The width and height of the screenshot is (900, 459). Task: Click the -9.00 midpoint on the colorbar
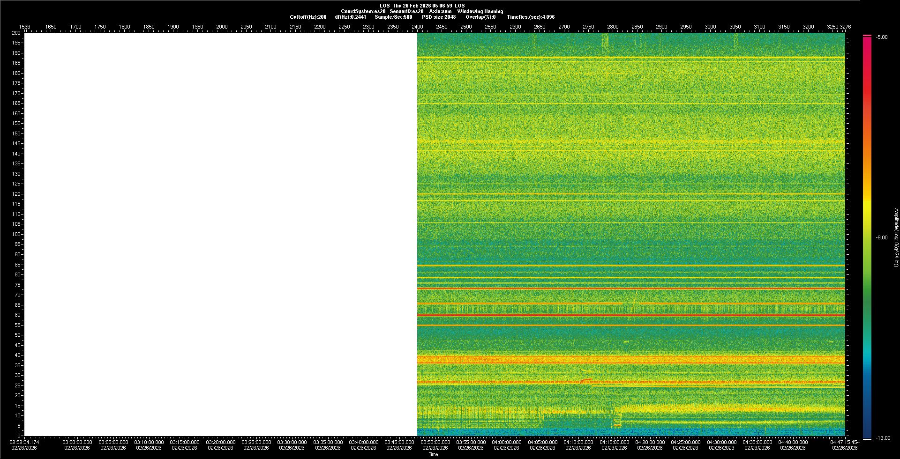pyautogui.click(x=882, y=237)
